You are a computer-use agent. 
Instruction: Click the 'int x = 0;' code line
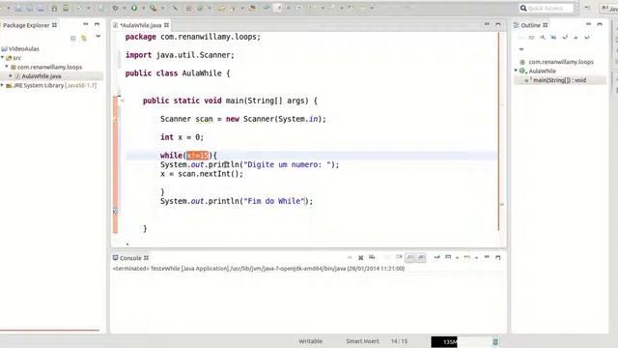coord(182,137)
